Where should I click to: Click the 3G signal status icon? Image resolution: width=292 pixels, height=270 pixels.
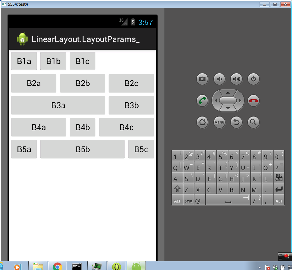[123, 22]
